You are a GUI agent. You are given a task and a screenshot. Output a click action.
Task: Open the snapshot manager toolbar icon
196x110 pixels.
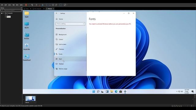click(43, 5)
